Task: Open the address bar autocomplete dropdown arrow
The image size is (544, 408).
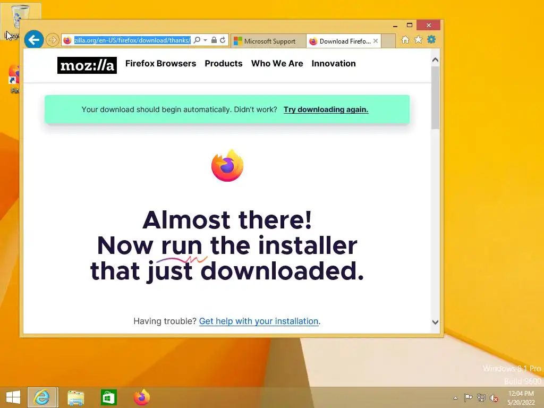Action: point(205,40)
